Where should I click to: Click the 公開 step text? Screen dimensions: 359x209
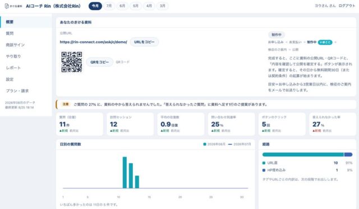(x=295, y=50)
